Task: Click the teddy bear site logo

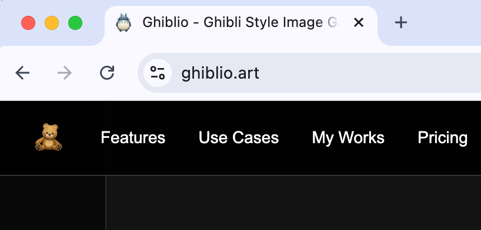Action: coord(49,137)
